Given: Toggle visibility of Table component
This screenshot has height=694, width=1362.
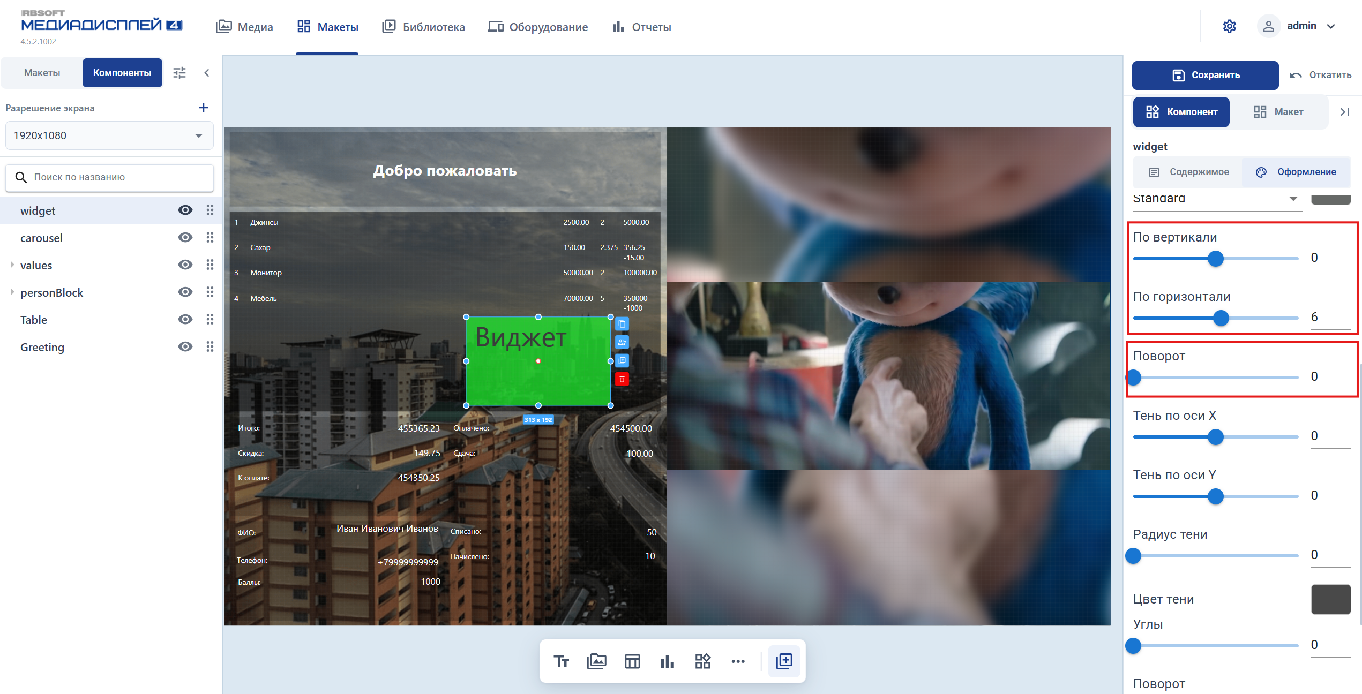Looking at the screenshot, I should tap(185, 319).
